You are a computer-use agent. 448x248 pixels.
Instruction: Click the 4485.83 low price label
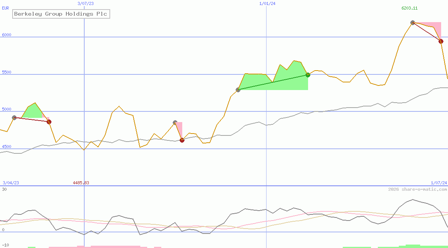coord(81,183)
